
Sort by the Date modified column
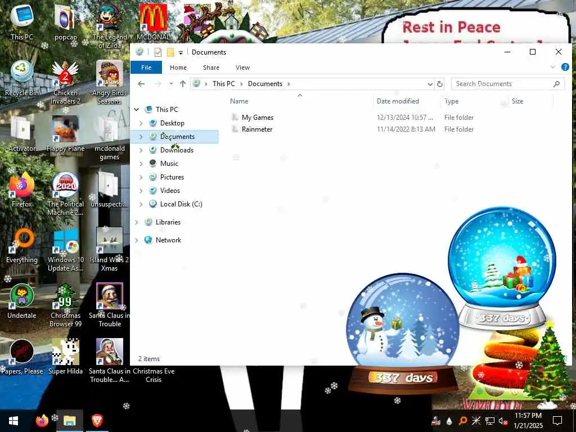click(398, 101)
